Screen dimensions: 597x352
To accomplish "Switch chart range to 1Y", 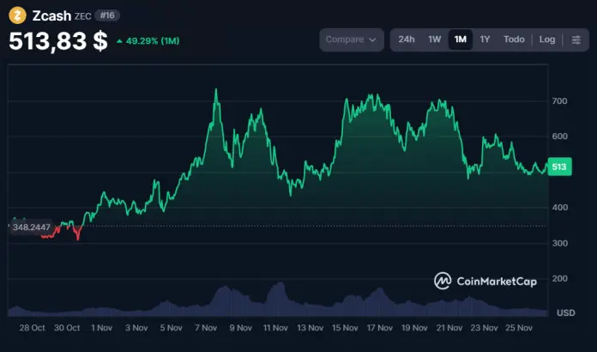I will [485, 39].
